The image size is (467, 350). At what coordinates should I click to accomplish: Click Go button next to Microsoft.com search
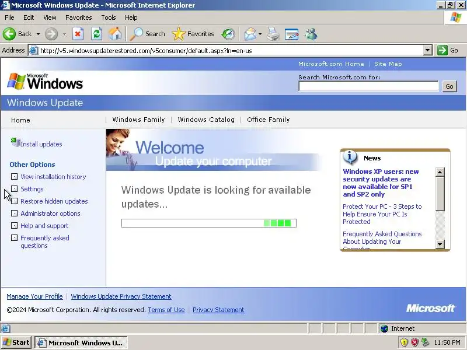pyautogui.click(x=449, y=86)
